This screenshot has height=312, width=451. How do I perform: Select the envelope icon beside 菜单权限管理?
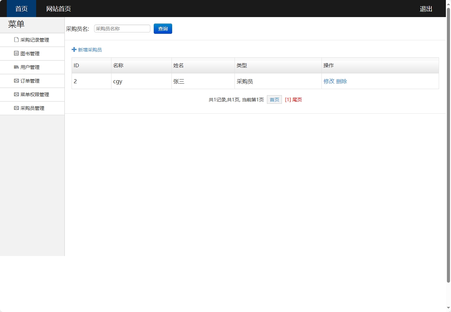point(16,94)
